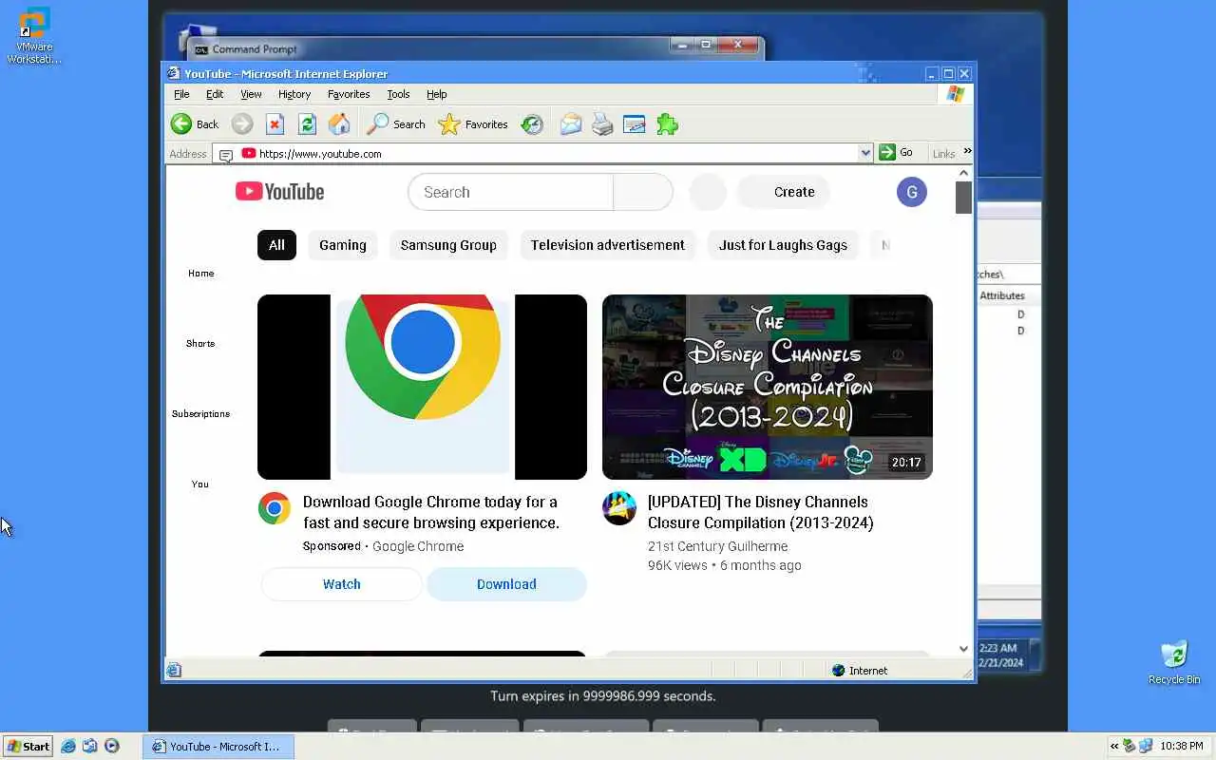Click the Download button on the Chrome ad
Viewport: 1216px width, 760px height.
tap(506, 584)
